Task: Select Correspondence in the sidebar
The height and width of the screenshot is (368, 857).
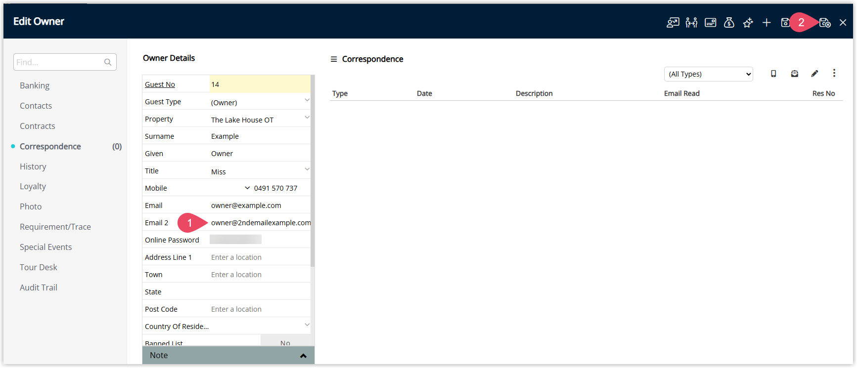Action: 50,146
